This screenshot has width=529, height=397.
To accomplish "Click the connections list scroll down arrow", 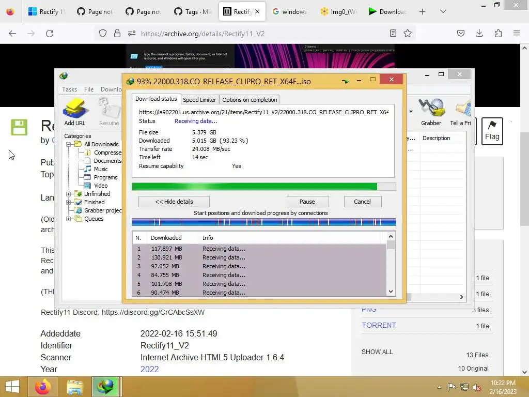I will coord(391,292).
